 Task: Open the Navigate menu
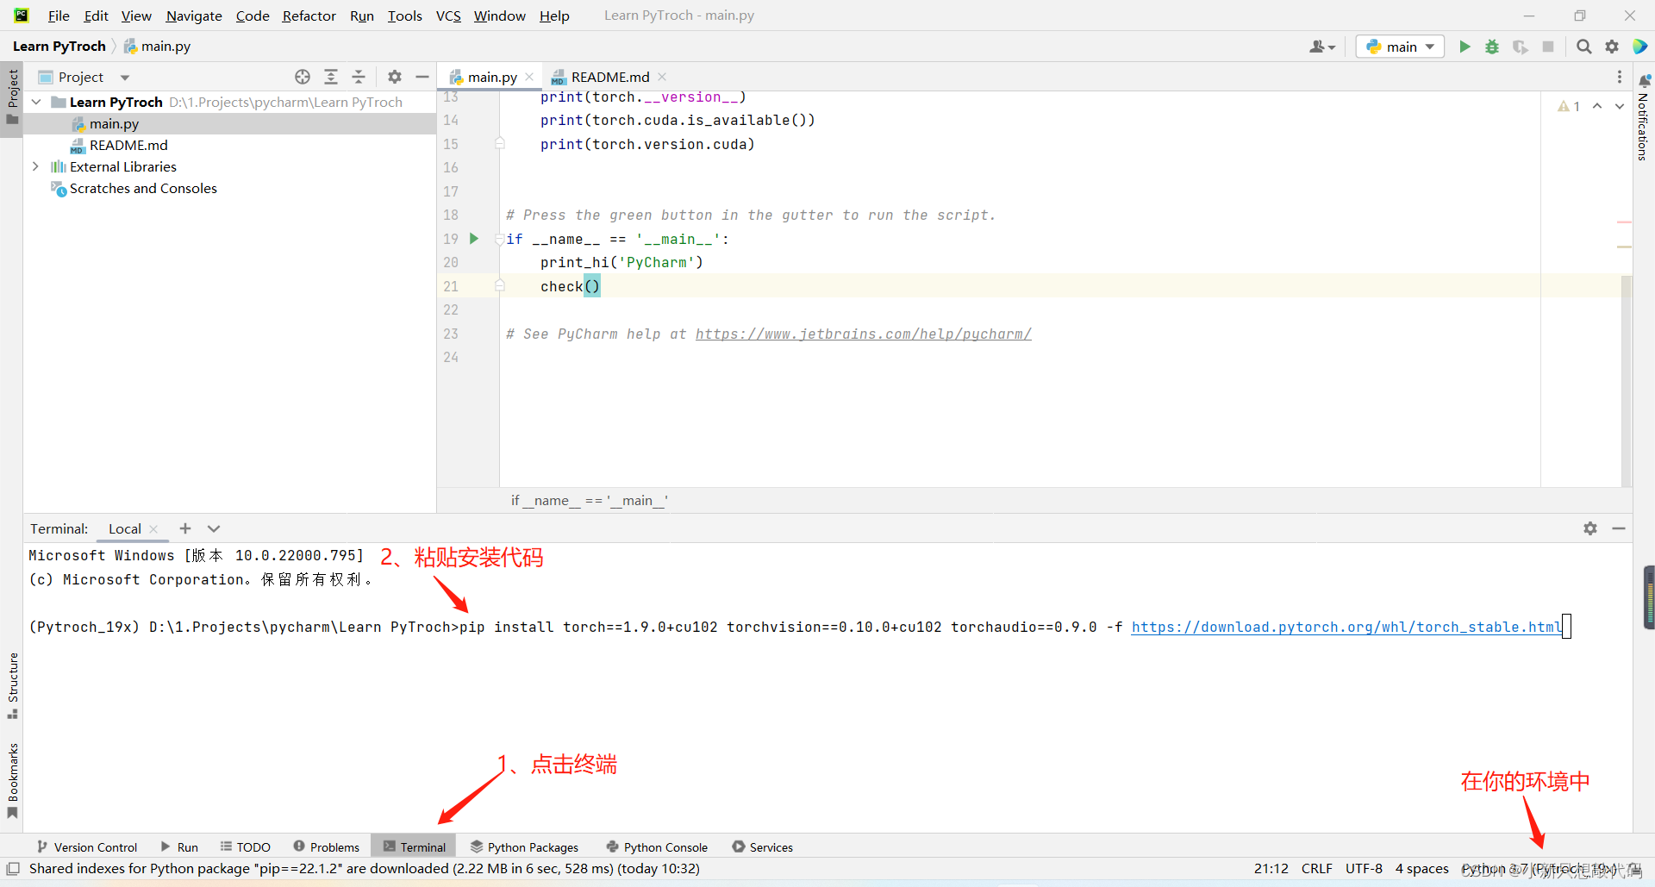(194, 16)
